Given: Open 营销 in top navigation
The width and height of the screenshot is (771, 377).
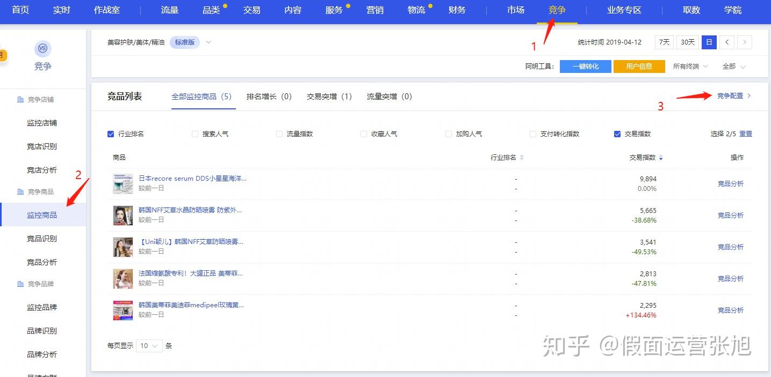Looking at the screenshot, I should point(375,10).
